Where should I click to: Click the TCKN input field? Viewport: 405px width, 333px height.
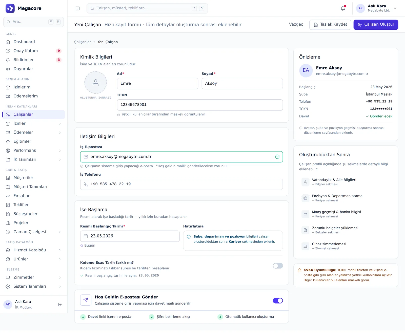(200, 105)
